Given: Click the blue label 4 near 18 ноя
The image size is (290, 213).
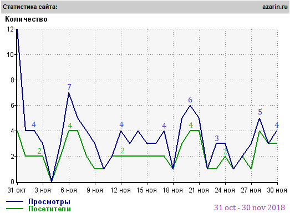Looking at the screenshot, I should coord(164,126).
